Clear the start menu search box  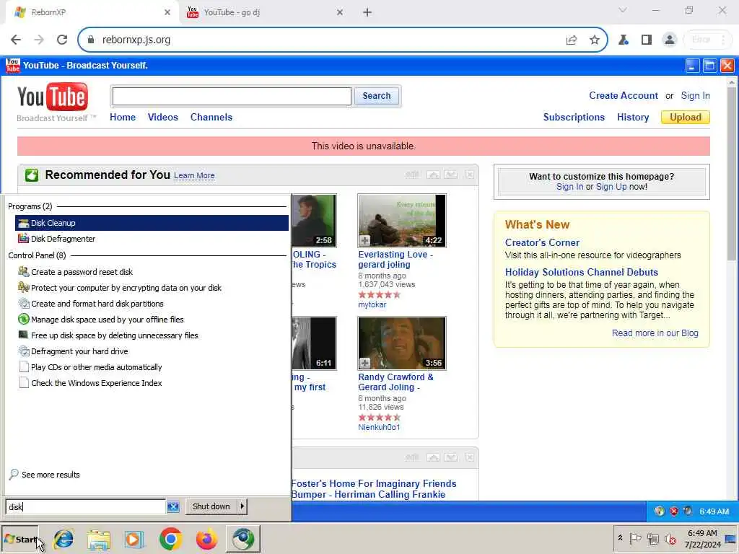click(173, 506)
